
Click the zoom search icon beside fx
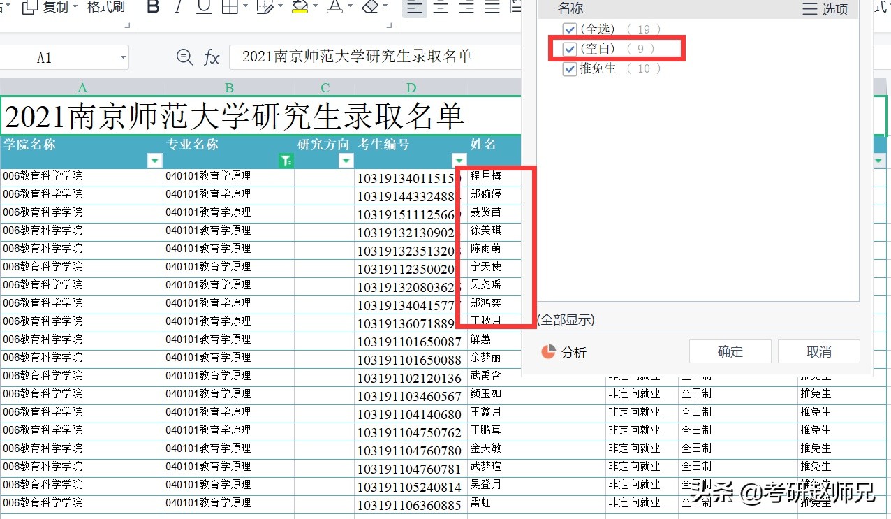pos(184,58)
